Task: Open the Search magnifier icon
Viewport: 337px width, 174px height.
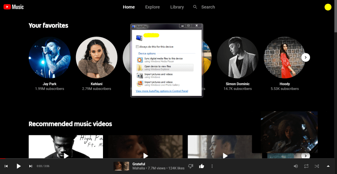Action: 195,7
